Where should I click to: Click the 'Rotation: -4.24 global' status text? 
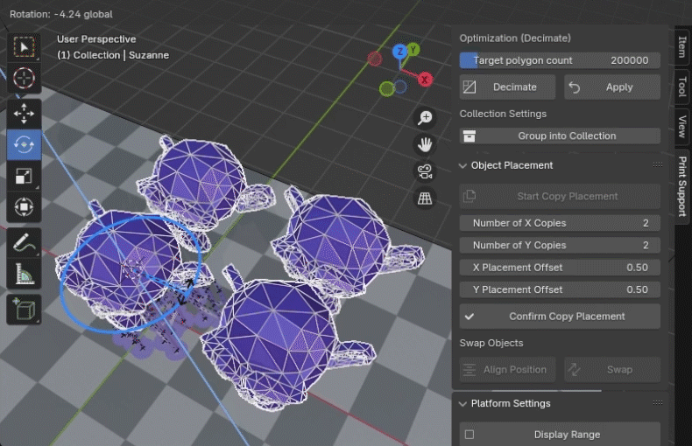(x=61, y=14)
